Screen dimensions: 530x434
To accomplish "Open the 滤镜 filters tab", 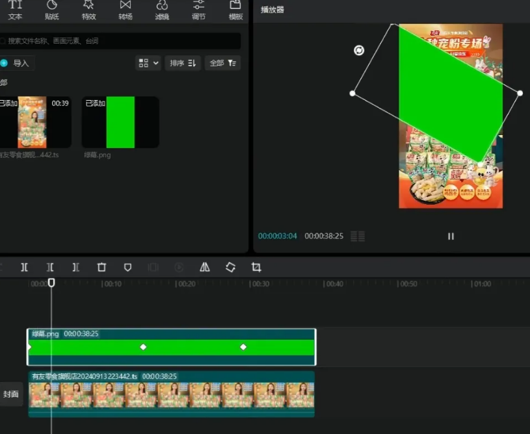I will pyautogui.click(x=162, y=10).
